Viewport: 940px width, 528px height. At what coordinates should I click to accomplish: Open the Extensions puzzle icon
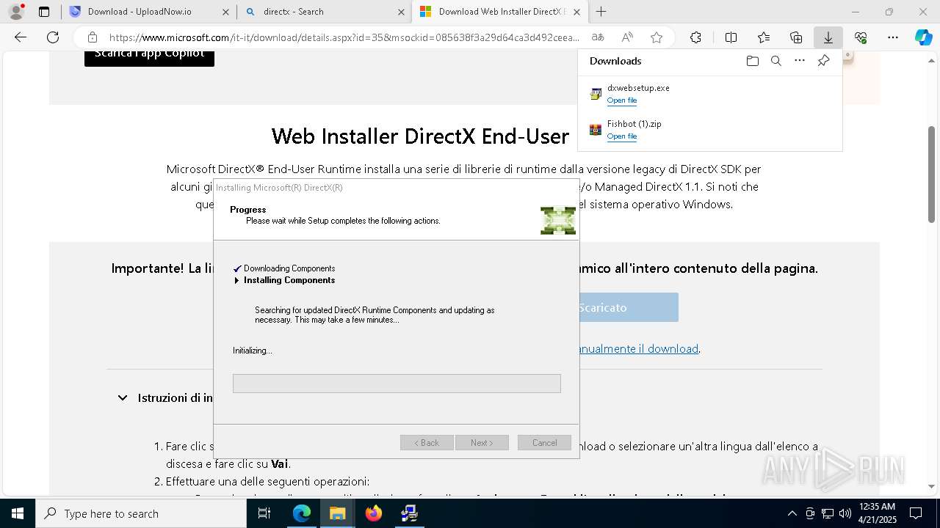(695, 37)
